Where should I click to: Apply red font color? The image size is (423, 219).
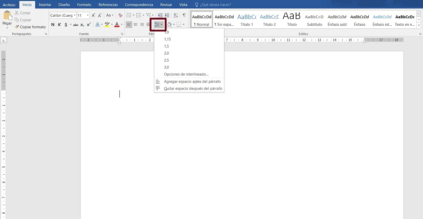pos(117,25)
